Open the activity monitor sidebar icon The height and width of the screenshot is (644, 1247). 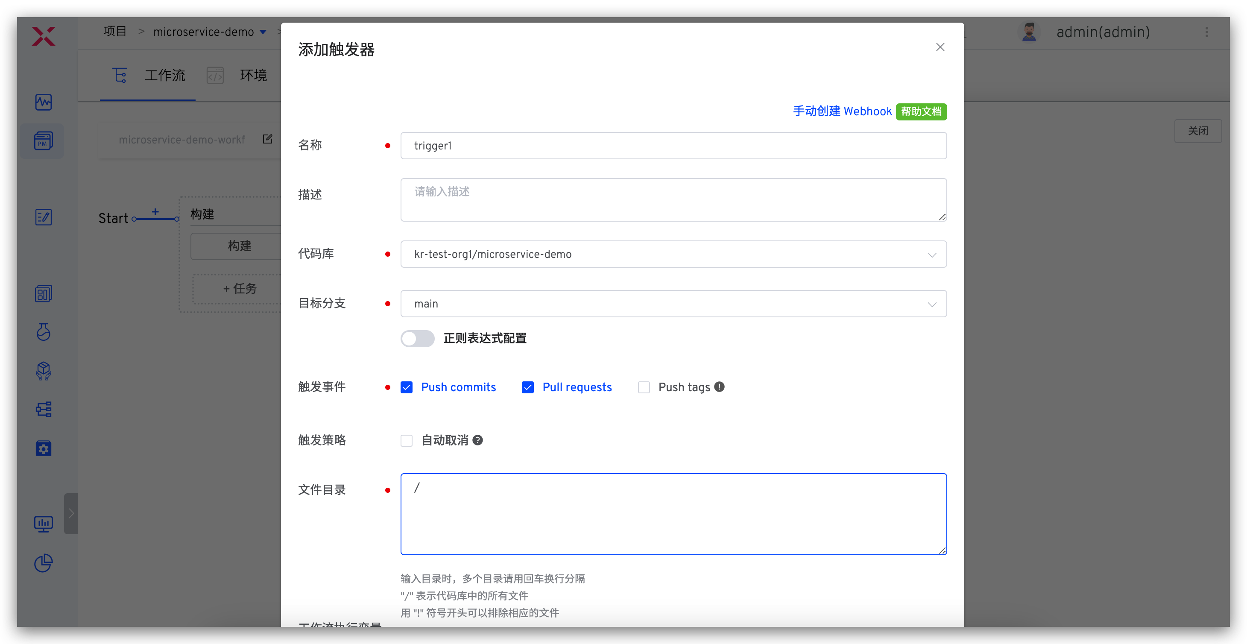click(x=44, y=102)
